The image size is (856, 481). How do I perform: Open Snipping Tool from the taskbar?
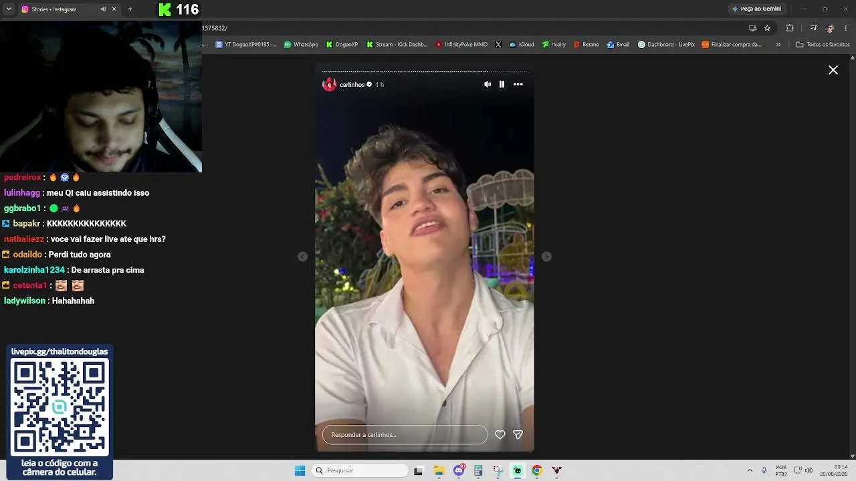coord(498,470)
